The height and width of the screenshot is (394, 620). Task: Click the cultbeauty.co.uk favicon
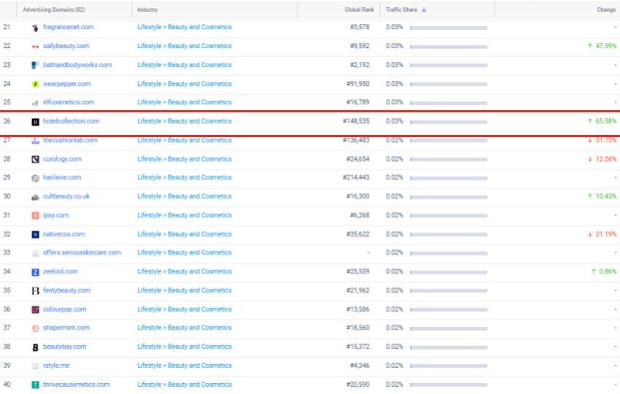pyautogui.click(x=35, y=197)
